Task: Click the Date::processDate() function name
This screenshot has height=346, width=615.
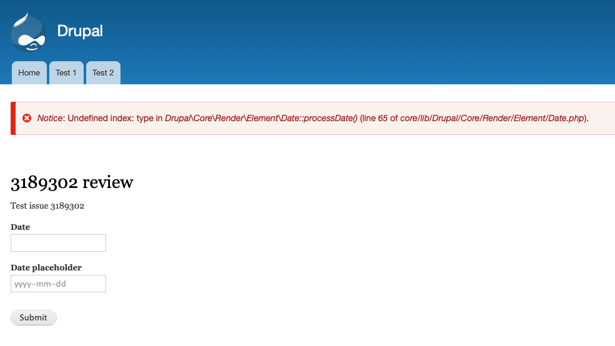Action: point(318,118)
